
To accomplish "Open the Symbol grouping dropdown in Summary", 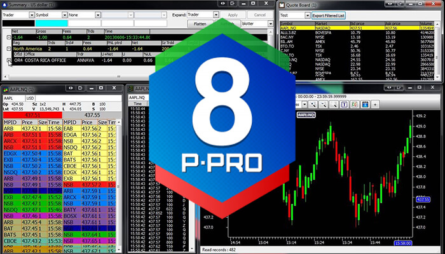I will point(64,15).
